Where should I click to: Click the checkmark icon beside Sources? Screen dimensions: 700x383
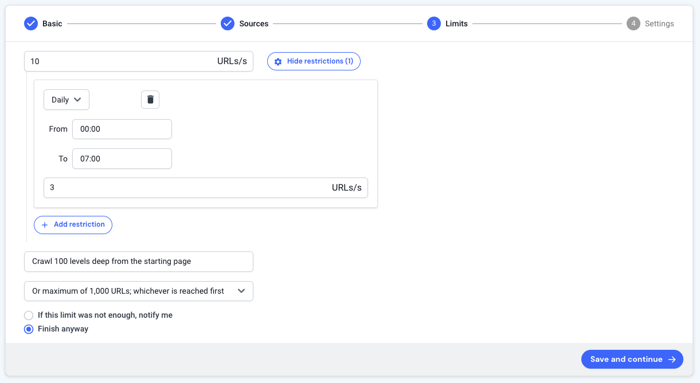(228, 23)
